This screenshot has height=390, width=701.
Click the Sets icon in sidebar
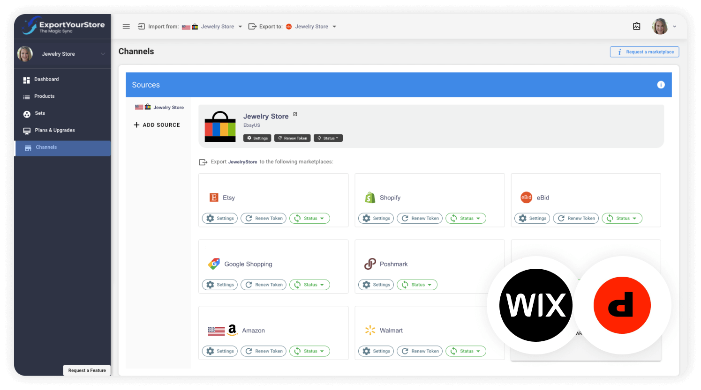(27, 114)
